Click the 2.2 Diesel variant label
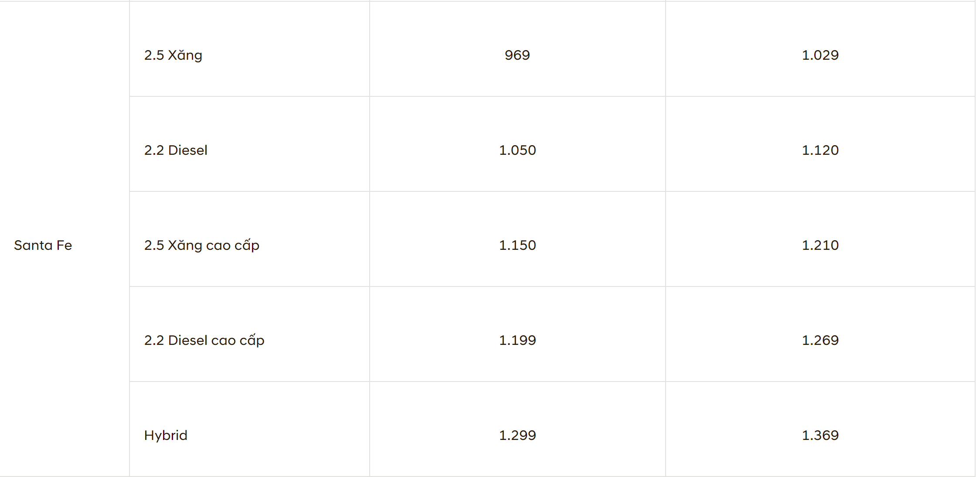Viewport: 976px width, 477px height. click(x=176, y=150)
